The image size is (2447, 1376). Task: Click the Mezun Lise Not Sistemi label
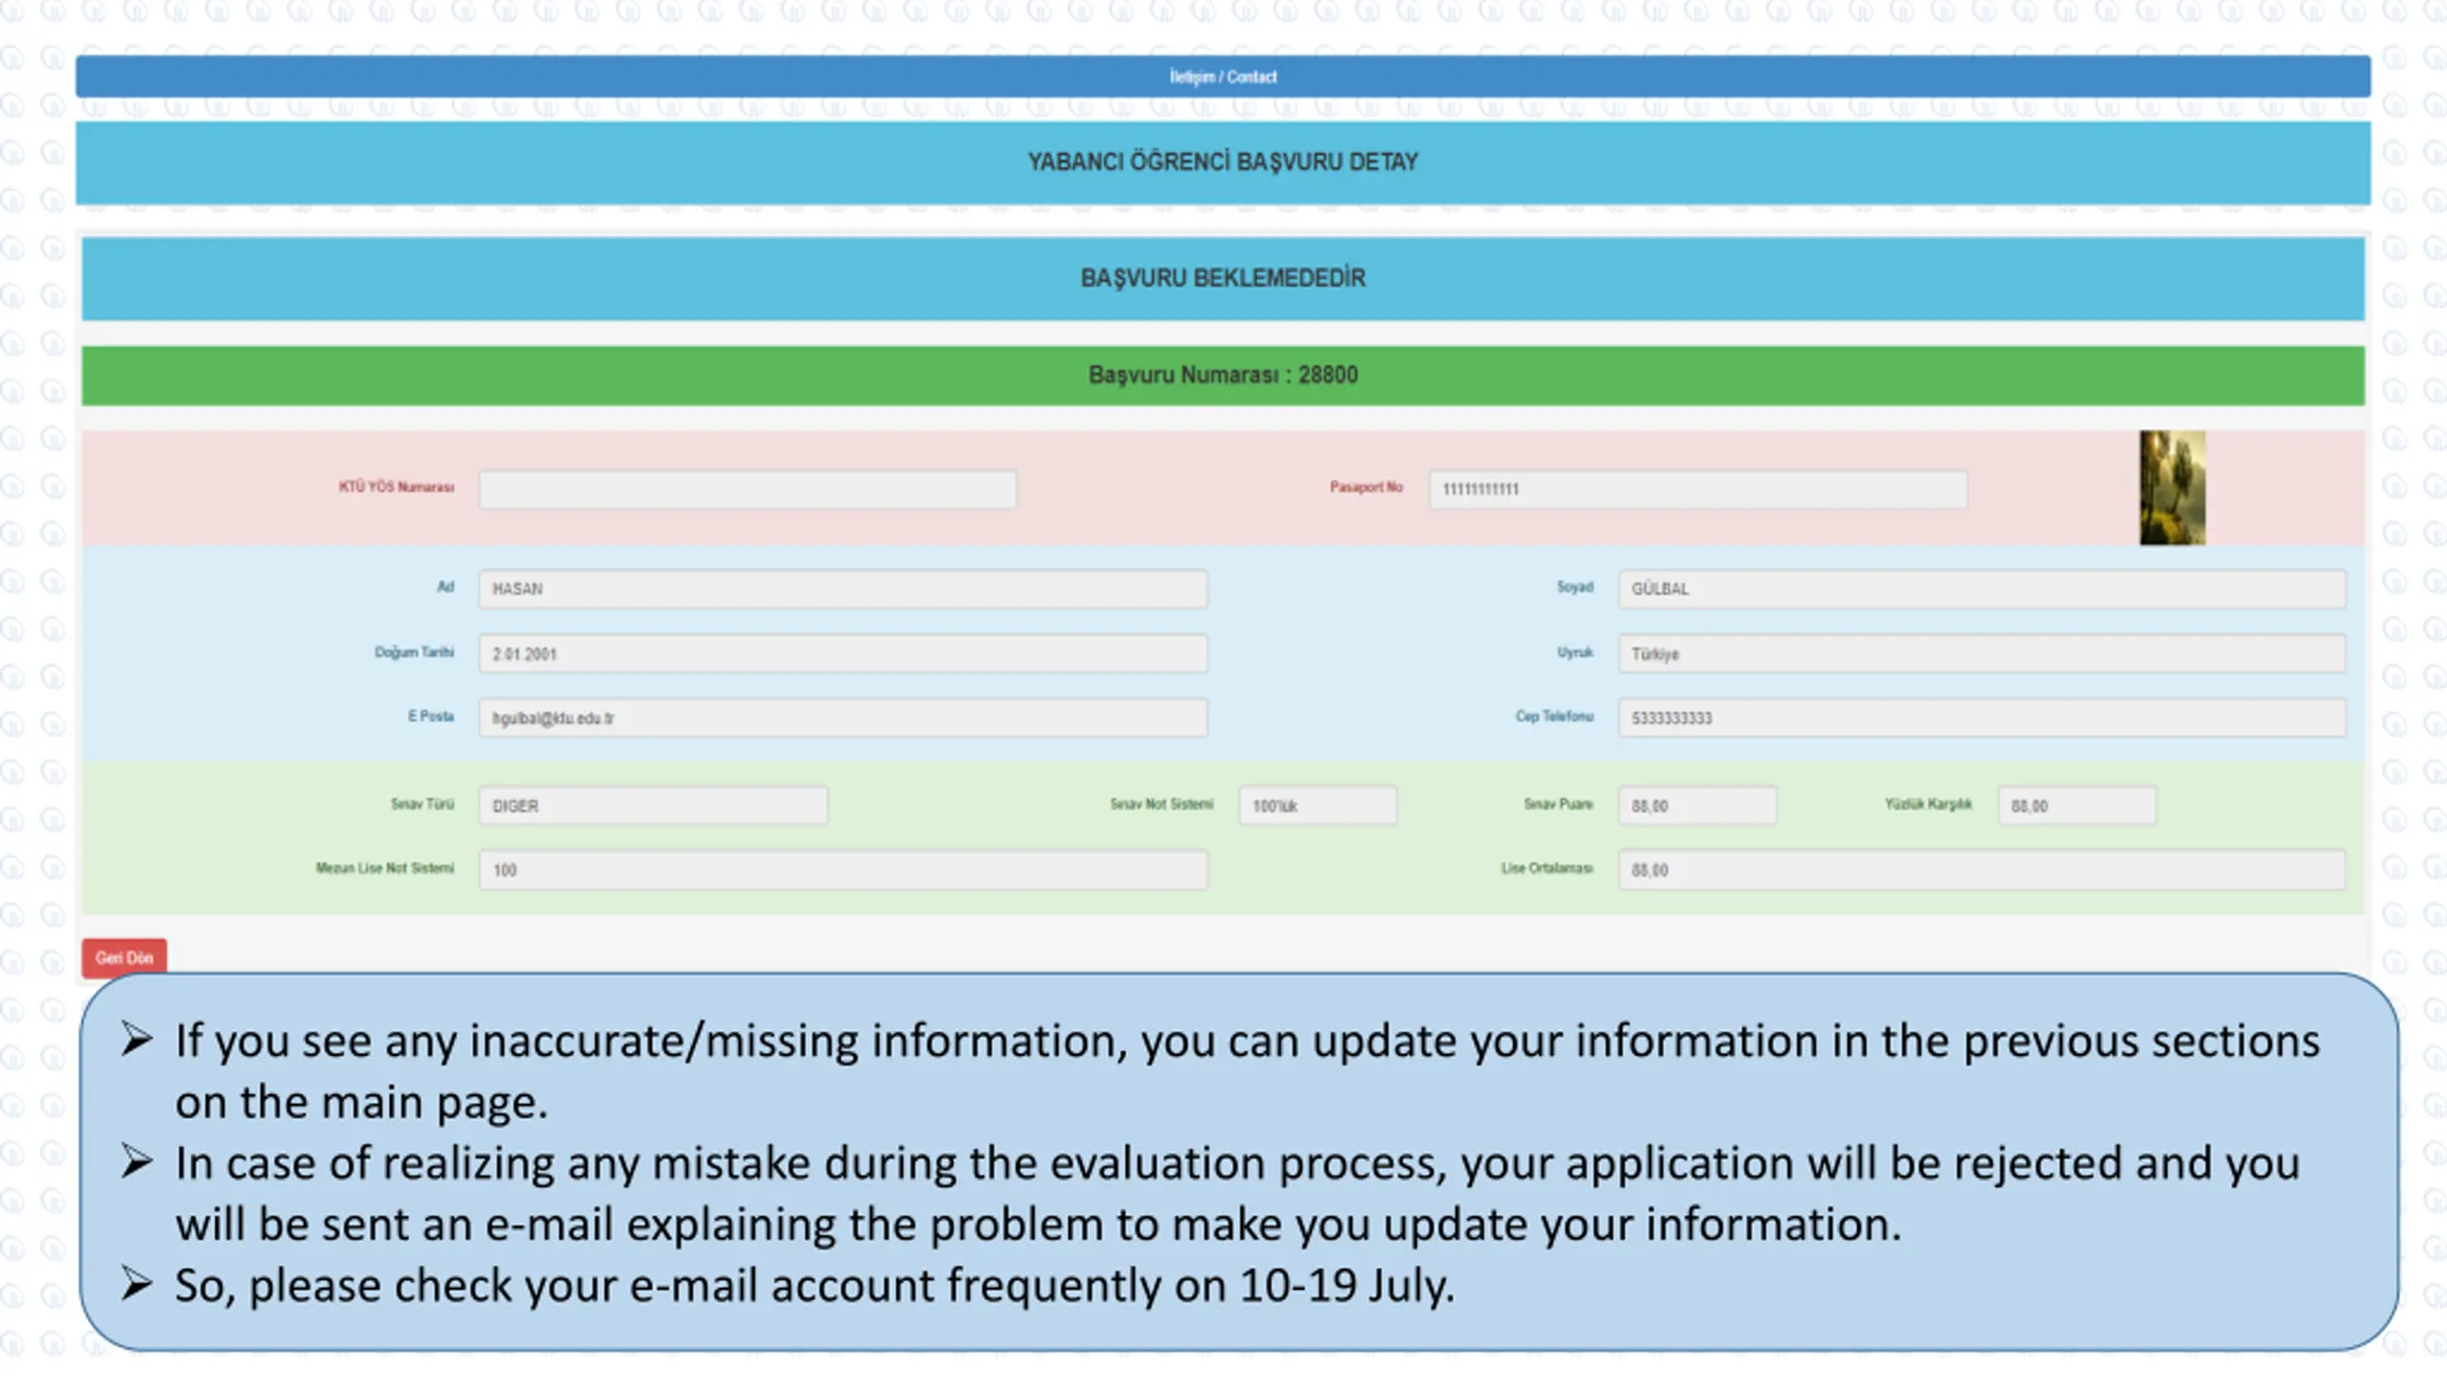click(x=385, y=869)
